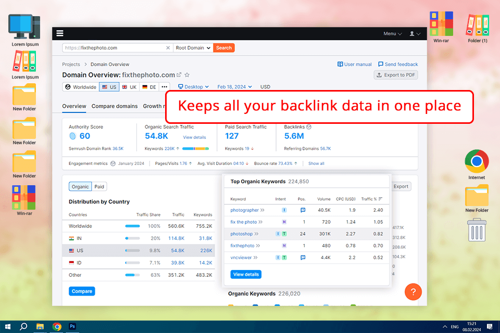Click View details under Top Organic Keywords
Image resolution: width=500 pixels, height=333 pixels.
[246, 274]
